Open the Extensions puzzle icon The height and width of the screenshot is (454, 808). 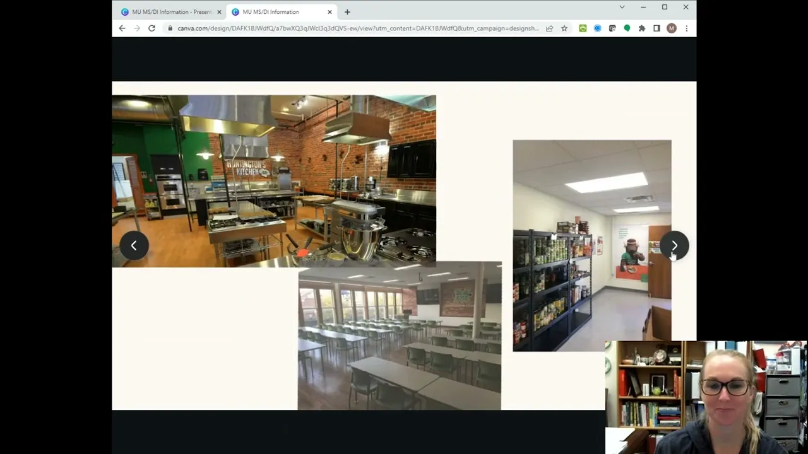click(x=642, y=28)
